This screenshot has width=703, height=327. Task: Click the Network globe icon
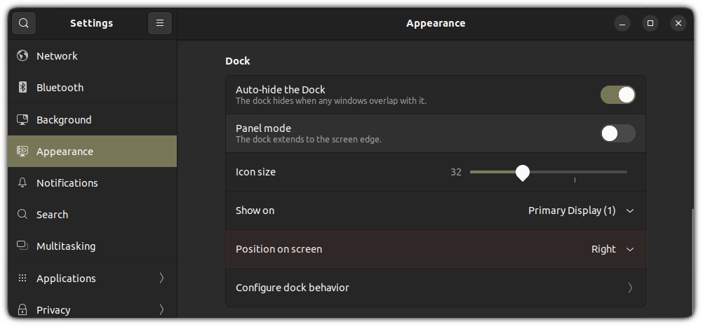22,56
